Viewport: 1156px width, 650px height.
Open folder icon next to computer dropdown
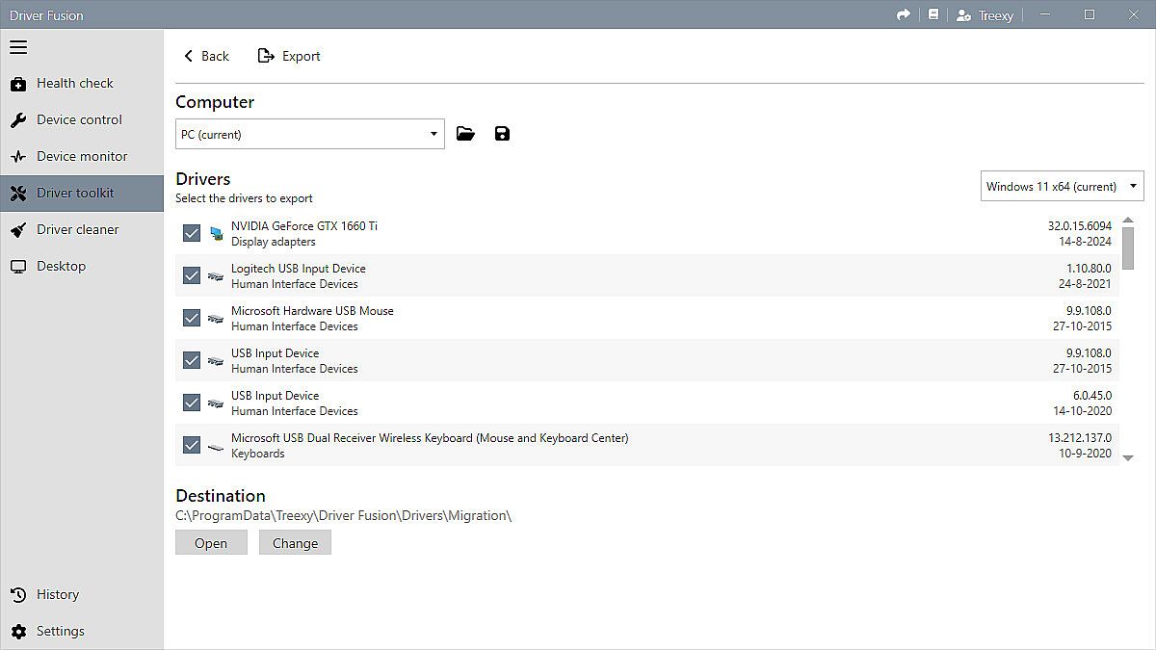point(465,134)
